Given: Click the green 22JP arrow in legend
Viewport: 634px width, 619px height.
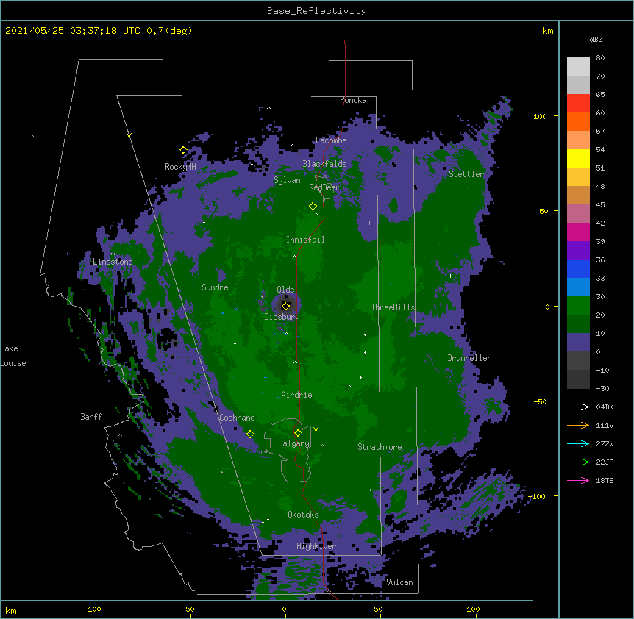Looking at the screenshot, I should pos(578,462).
